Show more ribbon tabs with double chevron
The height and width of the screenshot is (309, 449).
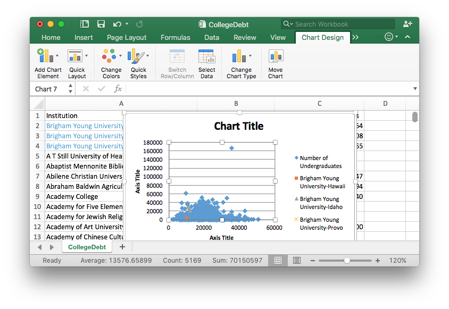pos(355,37)
